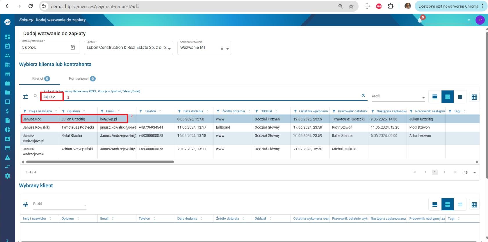Sort table by the Opiekun column header

point(73,111)
